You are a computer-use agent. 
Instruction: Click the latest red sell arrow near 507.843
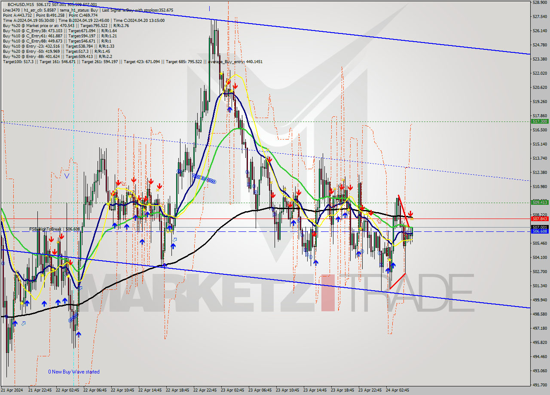pos(411,213)
